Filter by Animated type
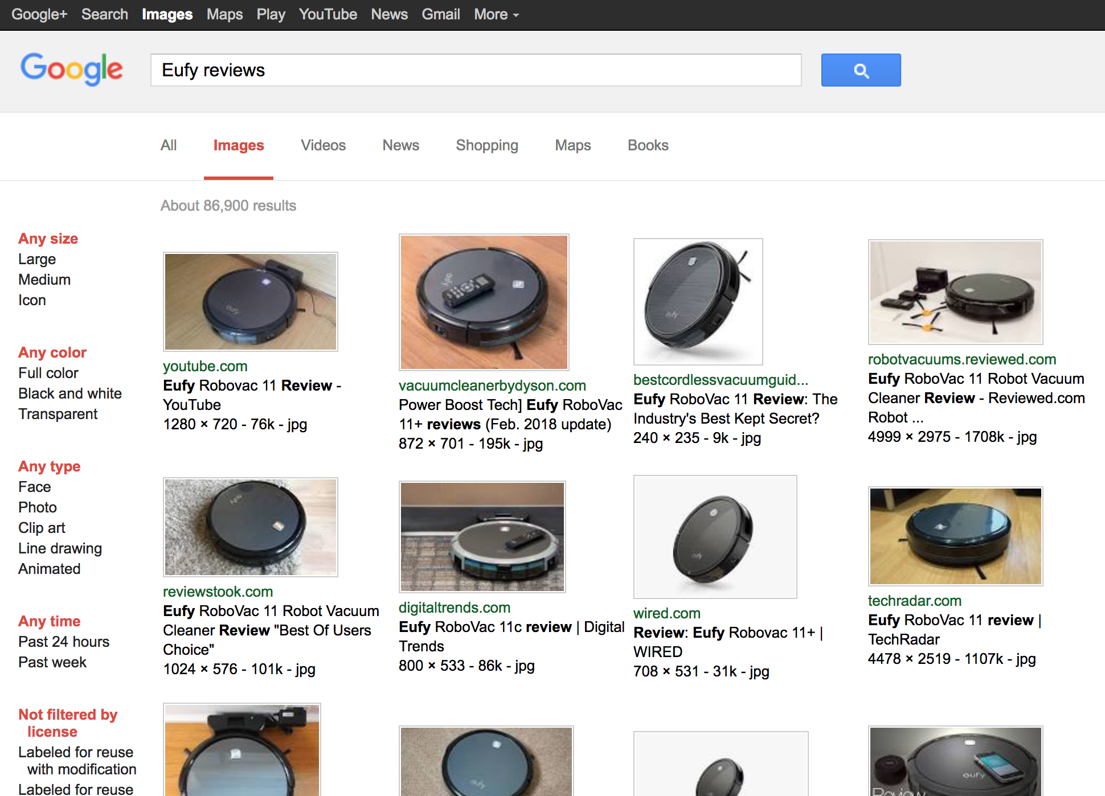 point(50,569)
